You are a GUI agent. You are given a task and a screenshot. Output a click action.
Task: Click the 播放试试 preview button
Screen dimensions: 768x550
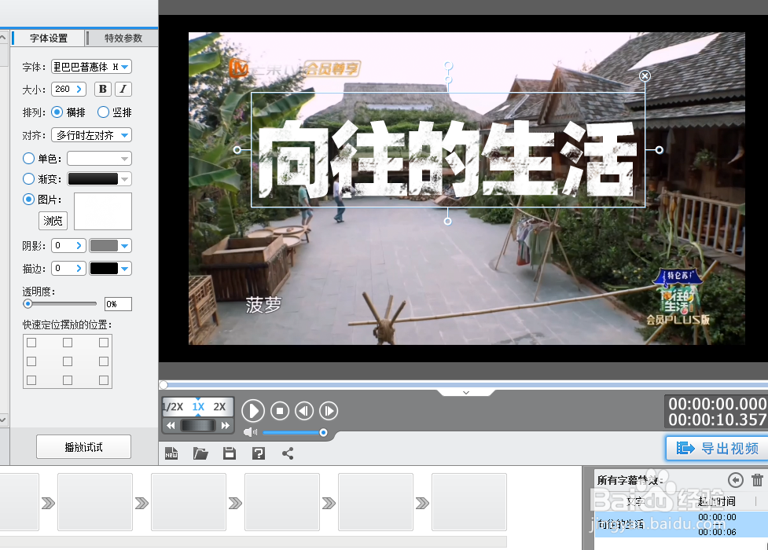(84, 447)
